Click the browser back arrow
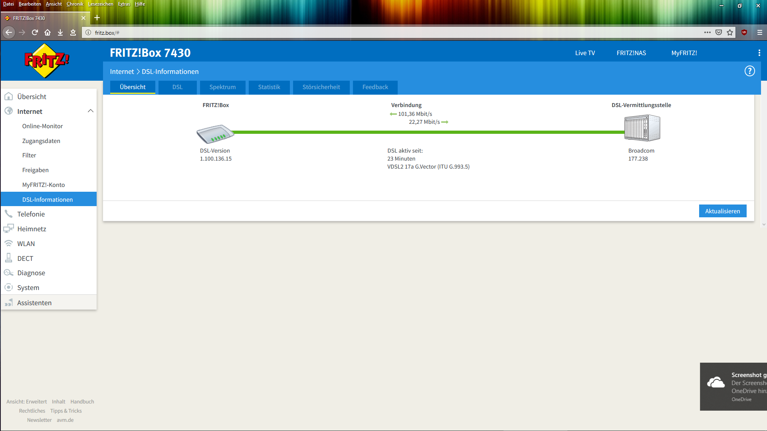767x431 pixels. point(9,32)
